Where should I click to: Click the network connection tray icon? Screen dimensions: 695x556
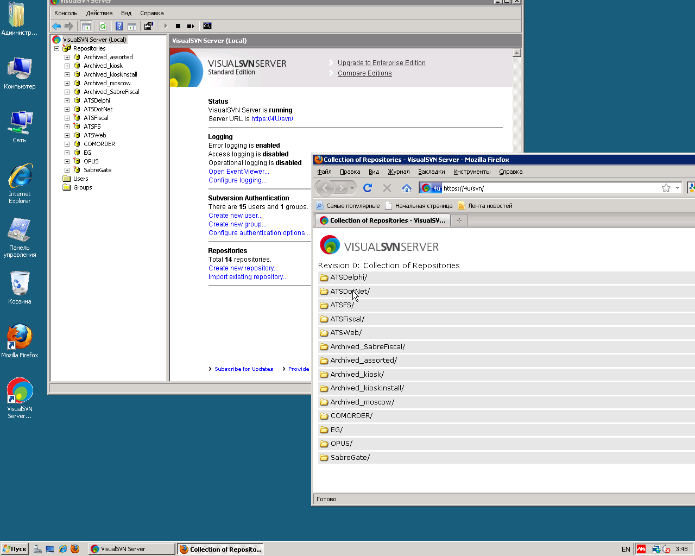click(656, 549)
